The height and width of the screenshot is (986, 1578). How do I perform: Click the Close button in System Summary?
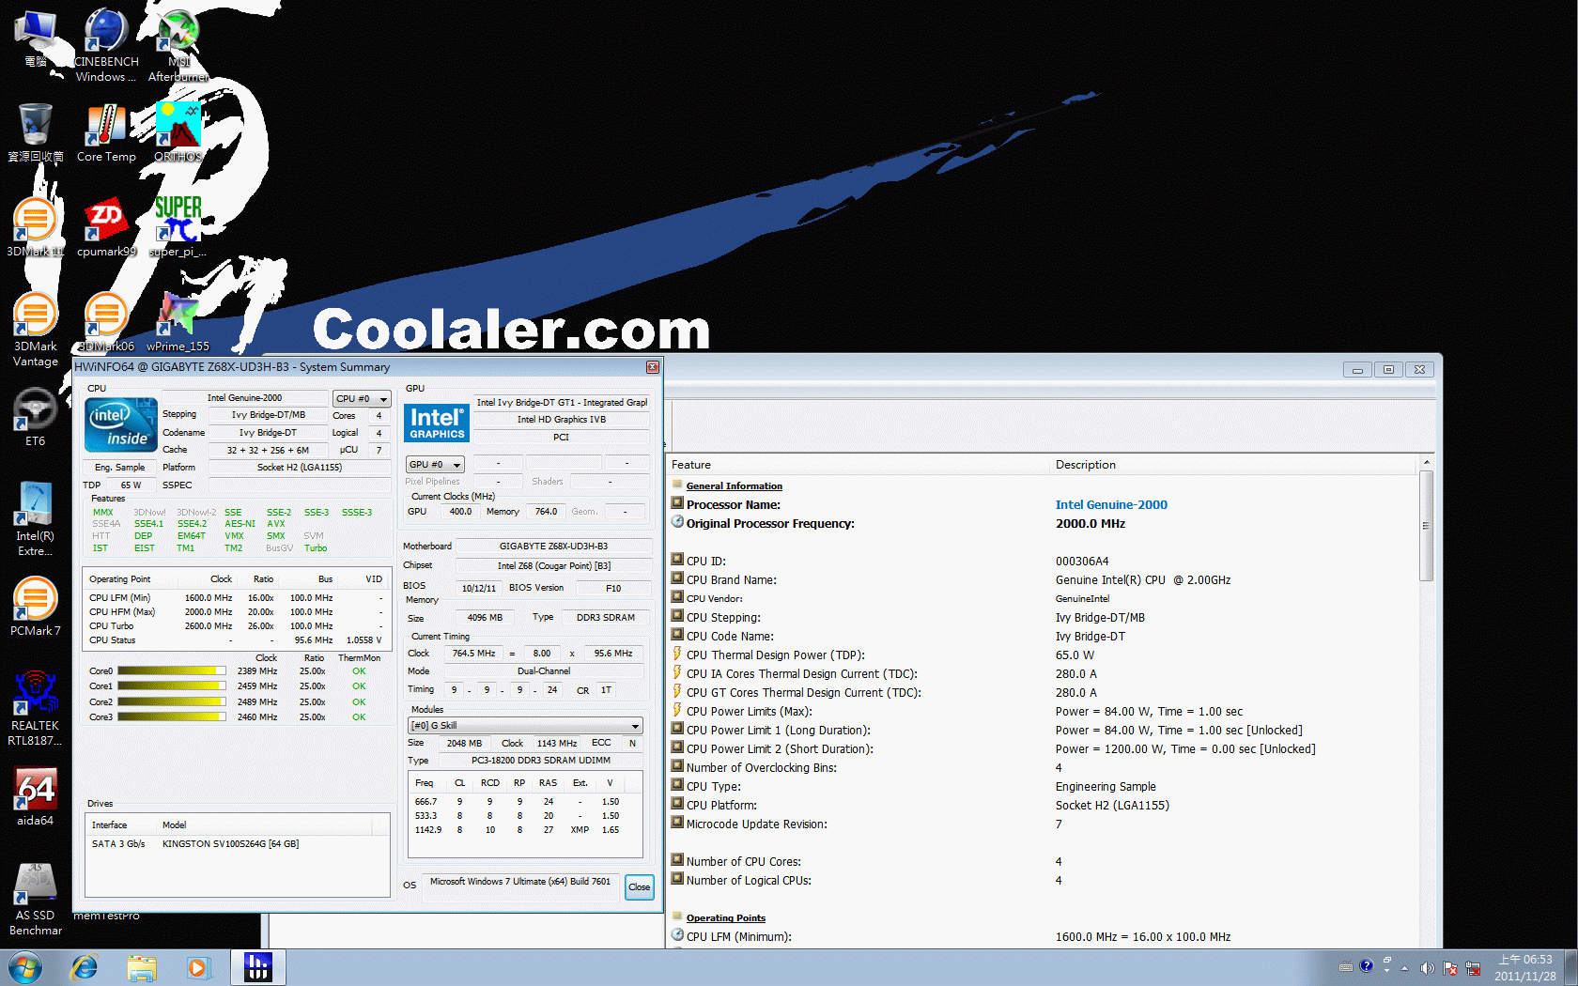coord(639,886)
